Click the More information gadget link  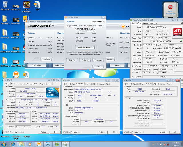pos(170,13)
